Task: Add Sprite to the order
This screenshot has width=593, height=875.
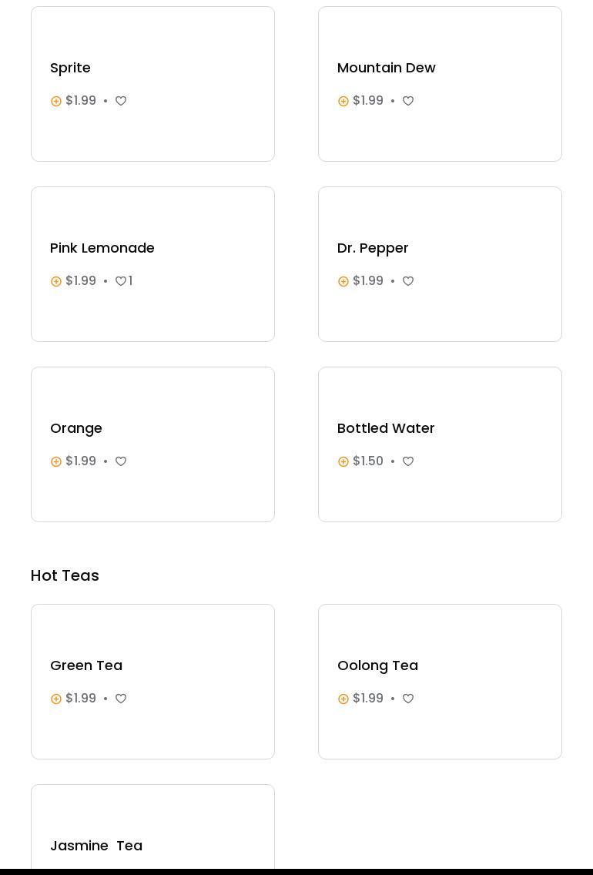Action: pyautogui.click(x=56, y=101)
